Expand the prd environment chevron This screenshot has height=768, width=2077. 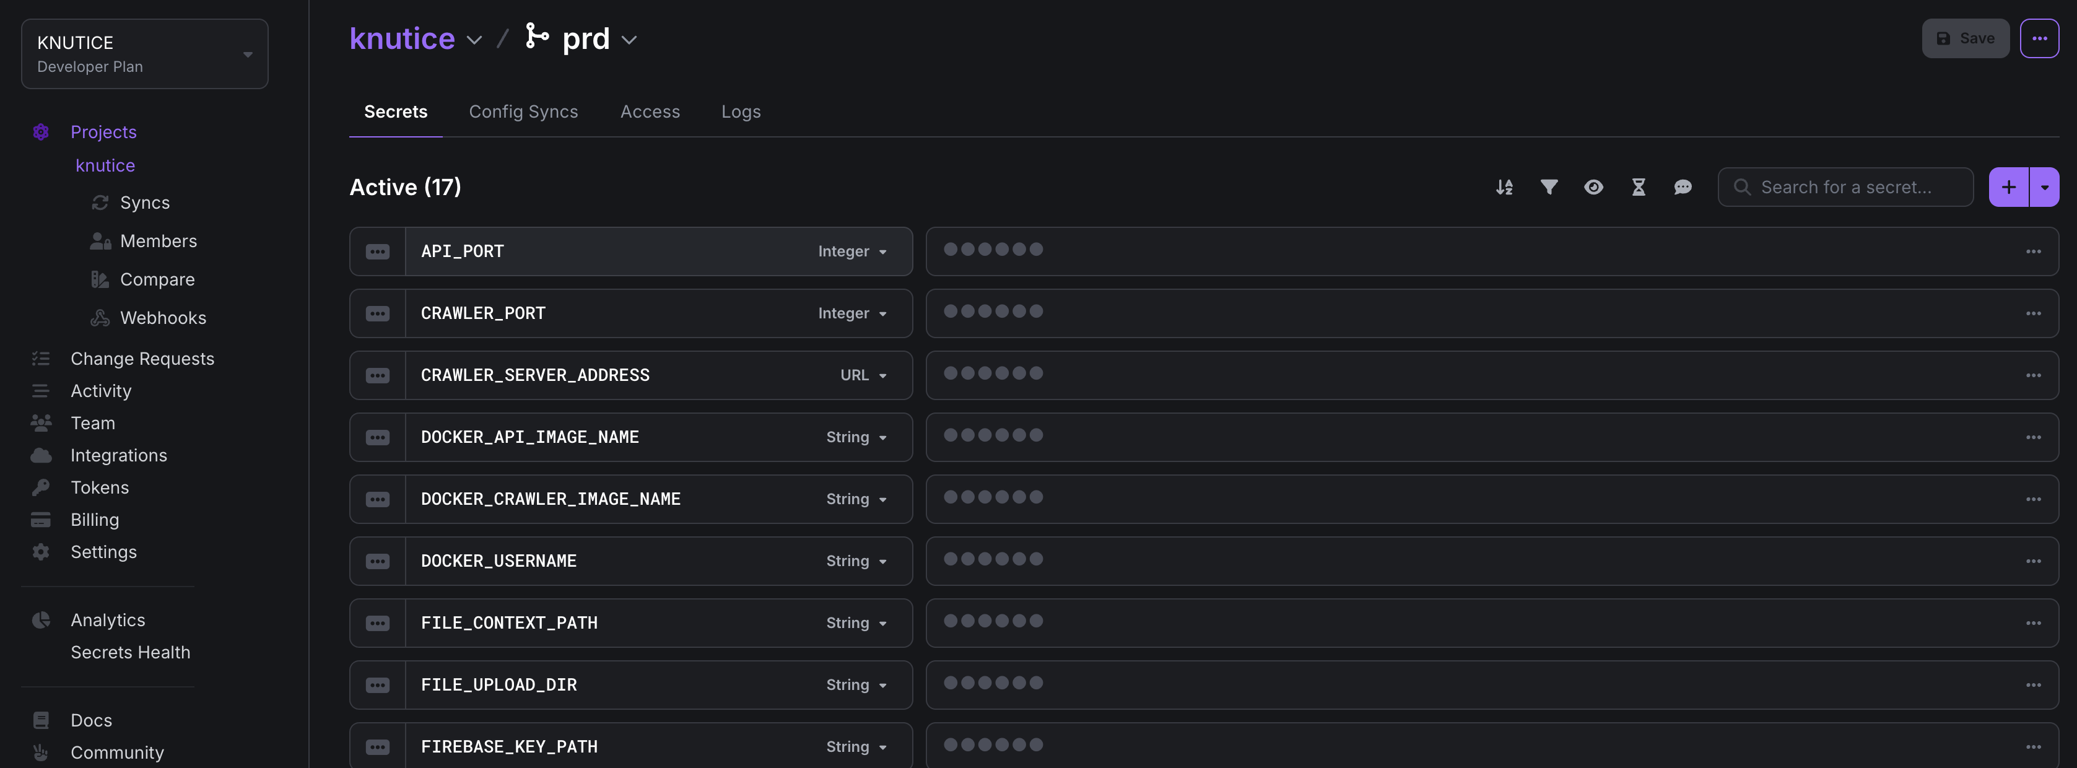(630, 40)
